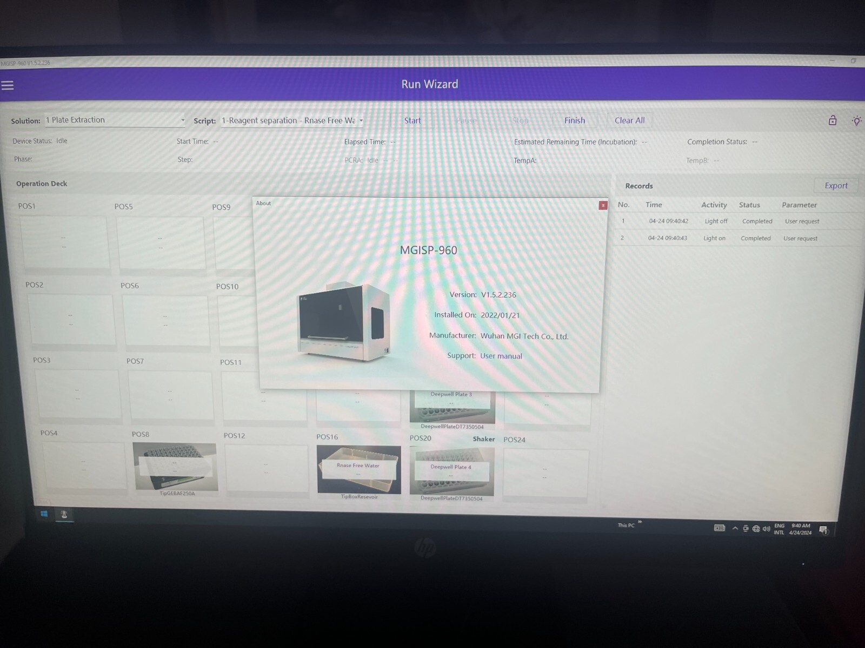Click the This PC taskbar toolbar
The height and width of the screenshot is (648, 865).
point(626,525)
